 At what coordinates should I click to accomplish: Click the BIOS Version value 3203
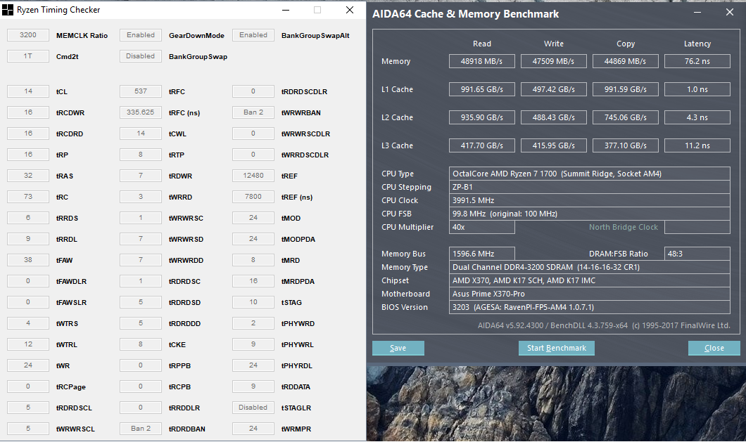point(590,307)
